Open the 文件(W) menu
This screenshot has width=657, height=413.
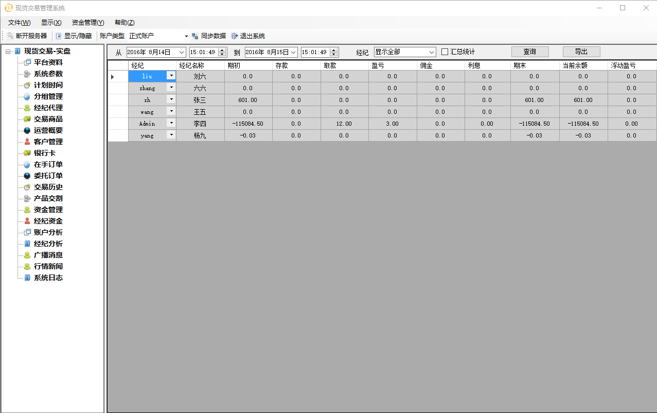click(20, 23)
